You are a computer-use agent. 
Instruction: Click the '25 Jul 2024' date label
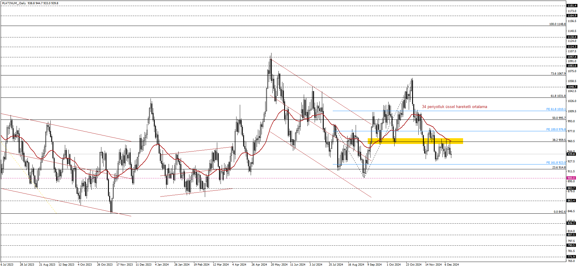[336, 265]
